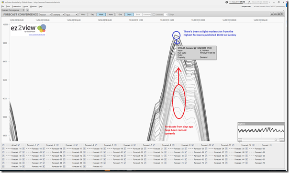
Task: Click the Summary view button
Action: [147, 14]
